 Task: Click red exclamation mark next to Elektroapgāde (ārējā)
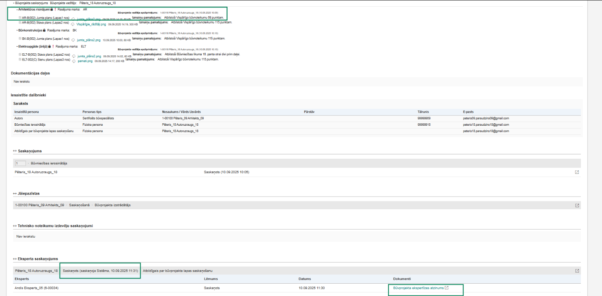click(x=53, y=47)
